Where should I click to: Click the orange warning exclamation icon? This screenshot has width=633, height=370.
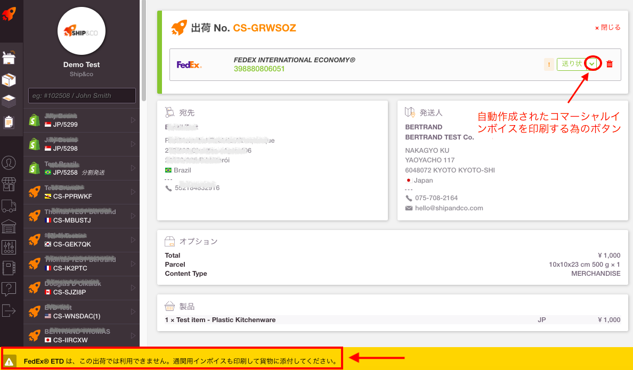pyautogui.click(x=549, y=64)
